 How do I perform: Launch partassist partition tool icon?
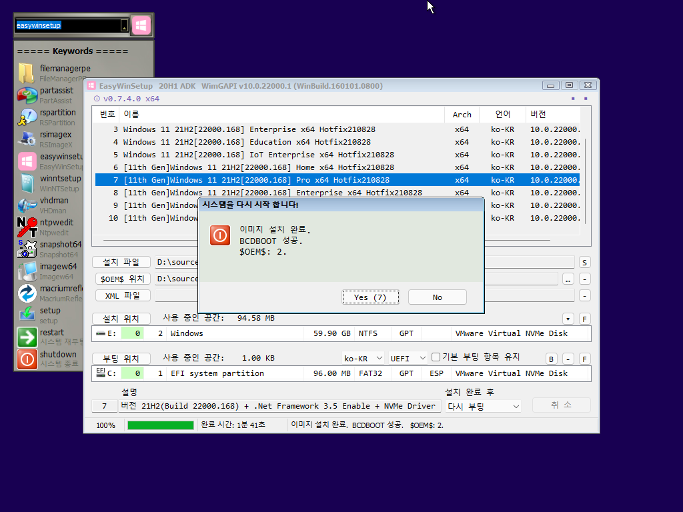point(27,95)
